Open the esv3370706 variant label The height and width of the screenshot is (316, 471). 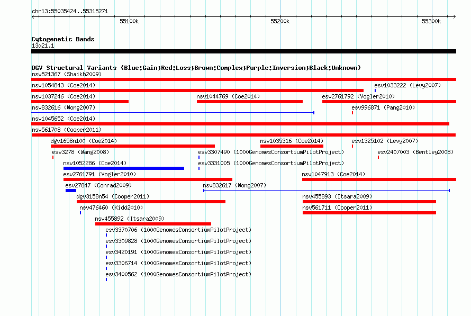pos(178,230)
